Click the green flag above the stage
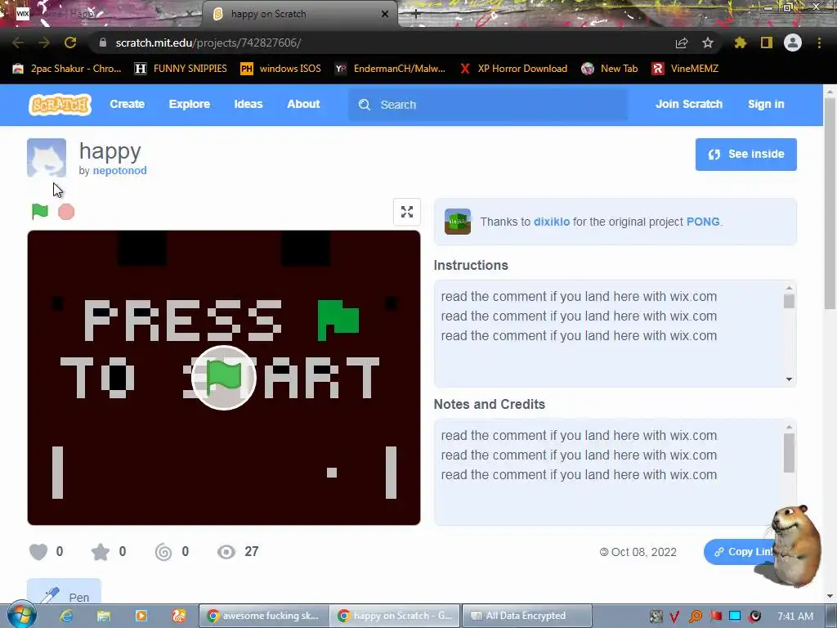This screenshot has height=628, width=837. tap(40, 212)
